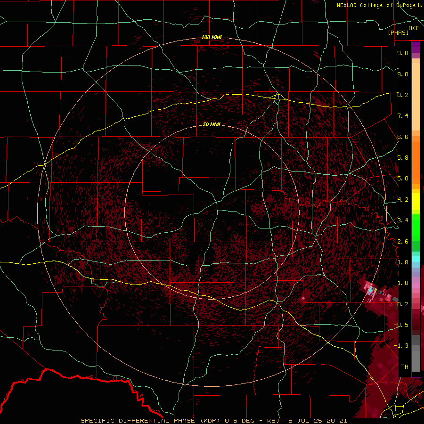Click the 3.4 scale value
Screen dimensions: 424x424
[x=403, y=220]
